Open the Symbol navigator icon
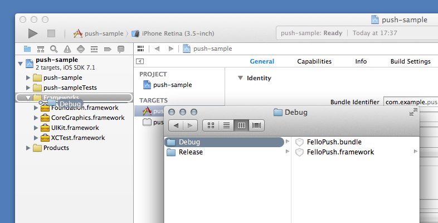 [x=41, y=49]
